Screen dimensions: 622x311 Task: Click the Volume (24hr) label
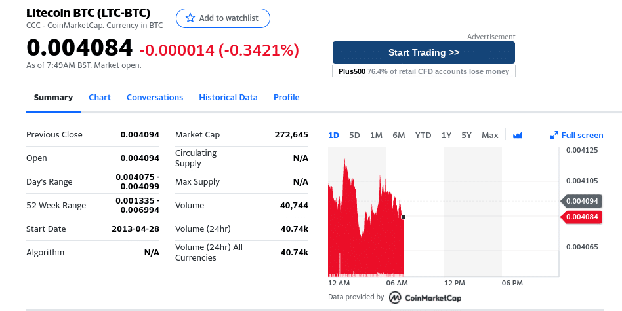point(203,229)
